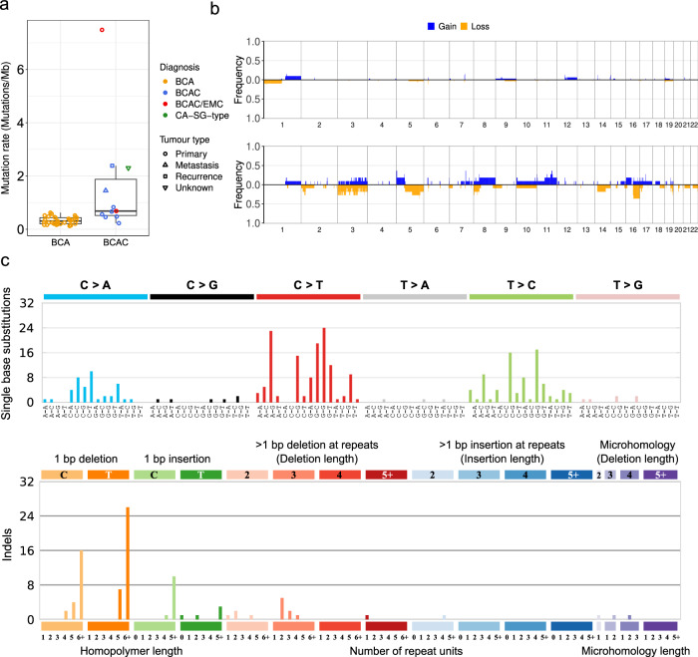
Task: Click the black bar under C > G
Action: [x=202, y=297]
